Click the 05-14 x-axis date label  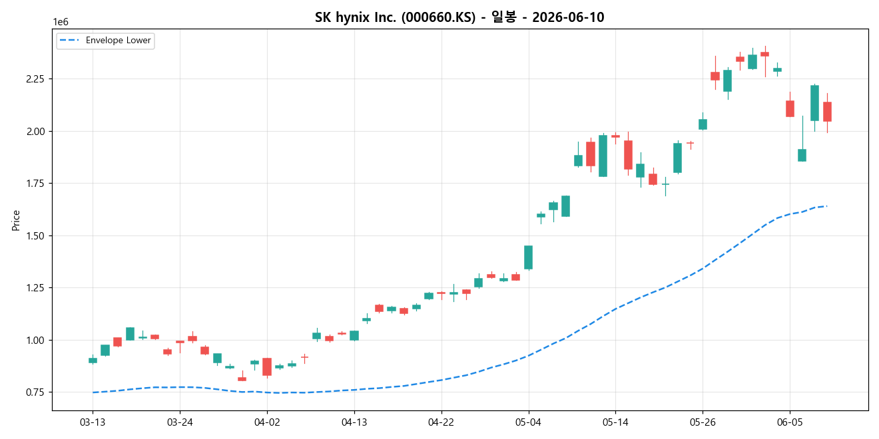coord(615,422)
